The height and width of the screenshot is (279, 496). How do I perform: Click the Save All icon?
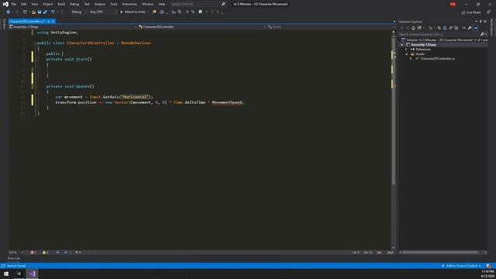pos(45,12)
